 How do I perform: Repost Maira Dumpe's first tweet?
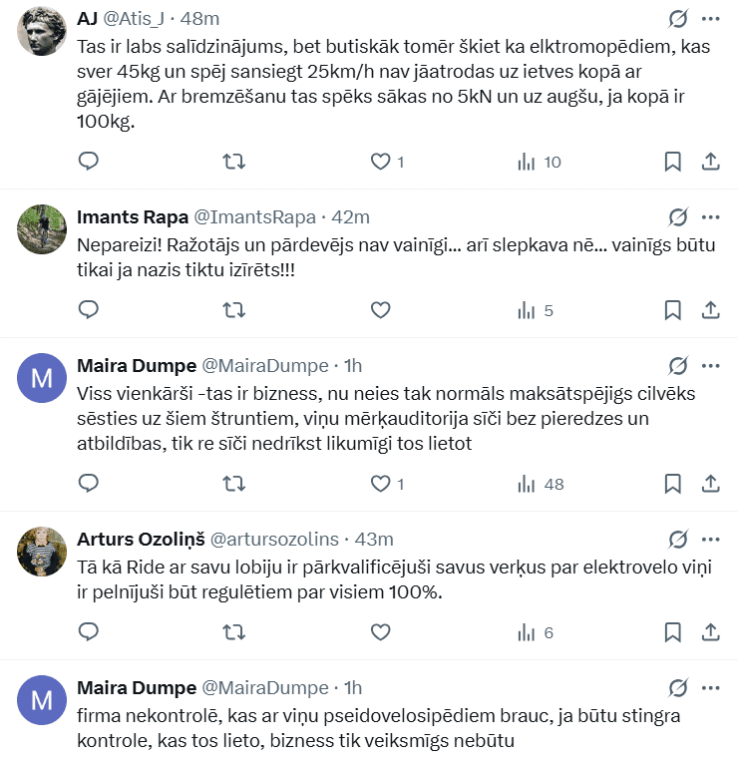tap(233, 484)
